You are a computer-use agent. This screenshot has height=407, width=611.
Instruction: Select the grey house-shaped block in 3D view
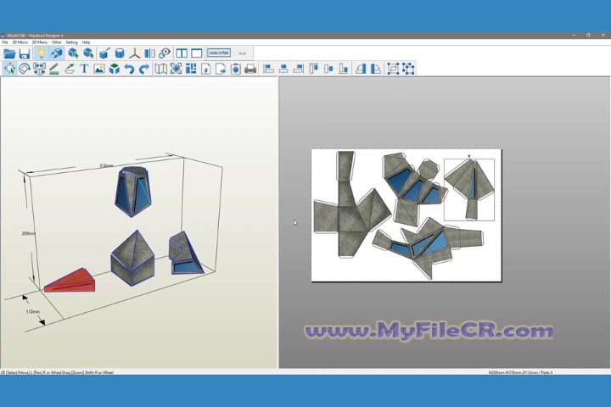point(132,259)
